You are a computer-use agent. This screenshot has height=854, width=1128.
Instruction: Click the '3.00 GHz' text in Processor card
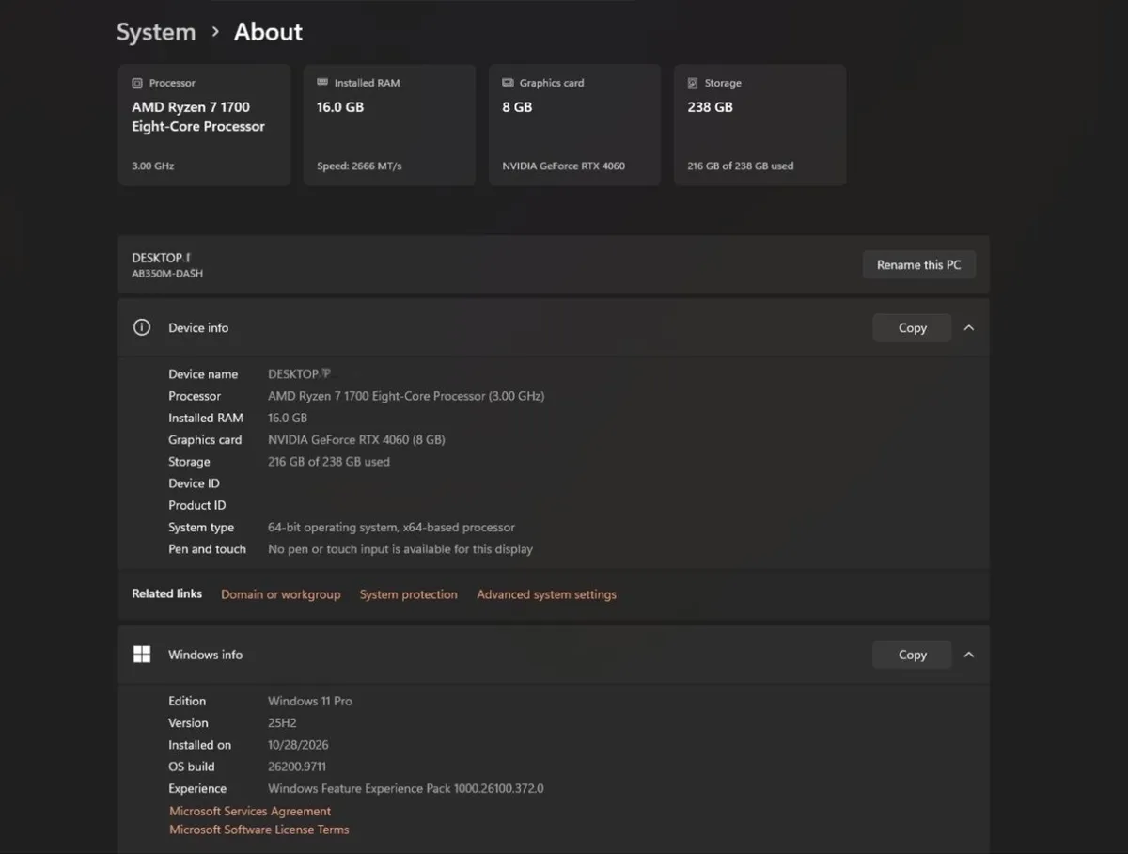tap(153, 166)
